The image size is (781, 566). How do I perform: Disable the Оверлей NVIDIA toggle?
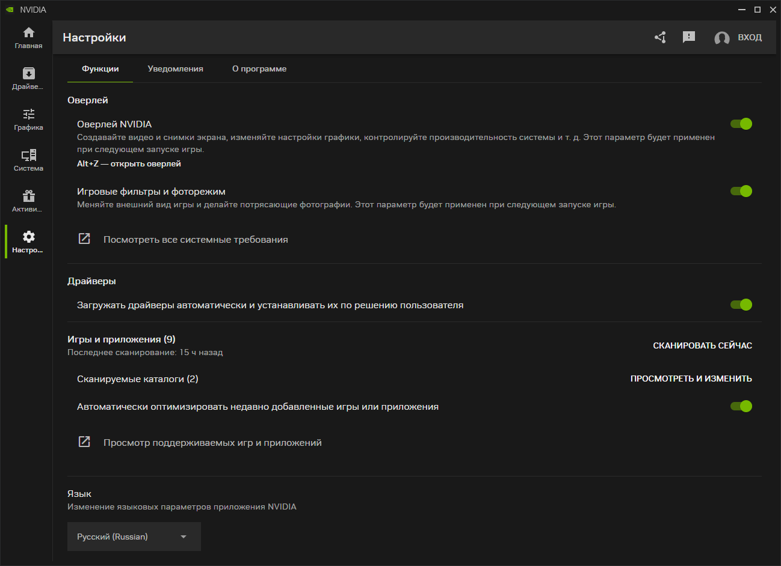coord(741,124)
